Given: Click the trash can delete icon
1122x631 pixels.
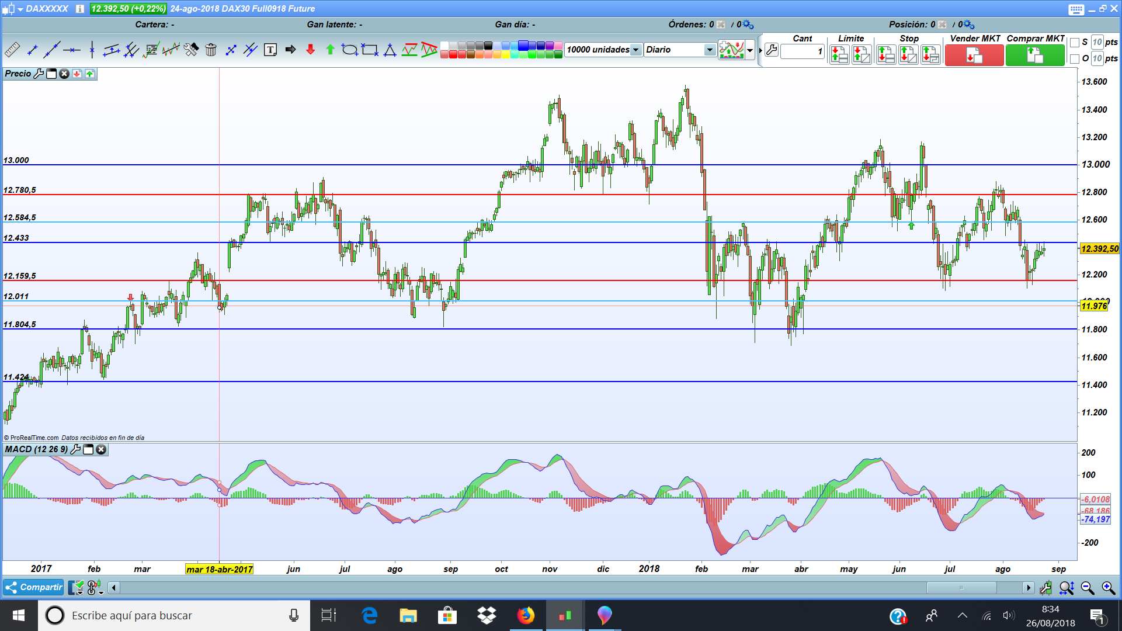Looking at the screenshot, I should [x=211, y=50].
